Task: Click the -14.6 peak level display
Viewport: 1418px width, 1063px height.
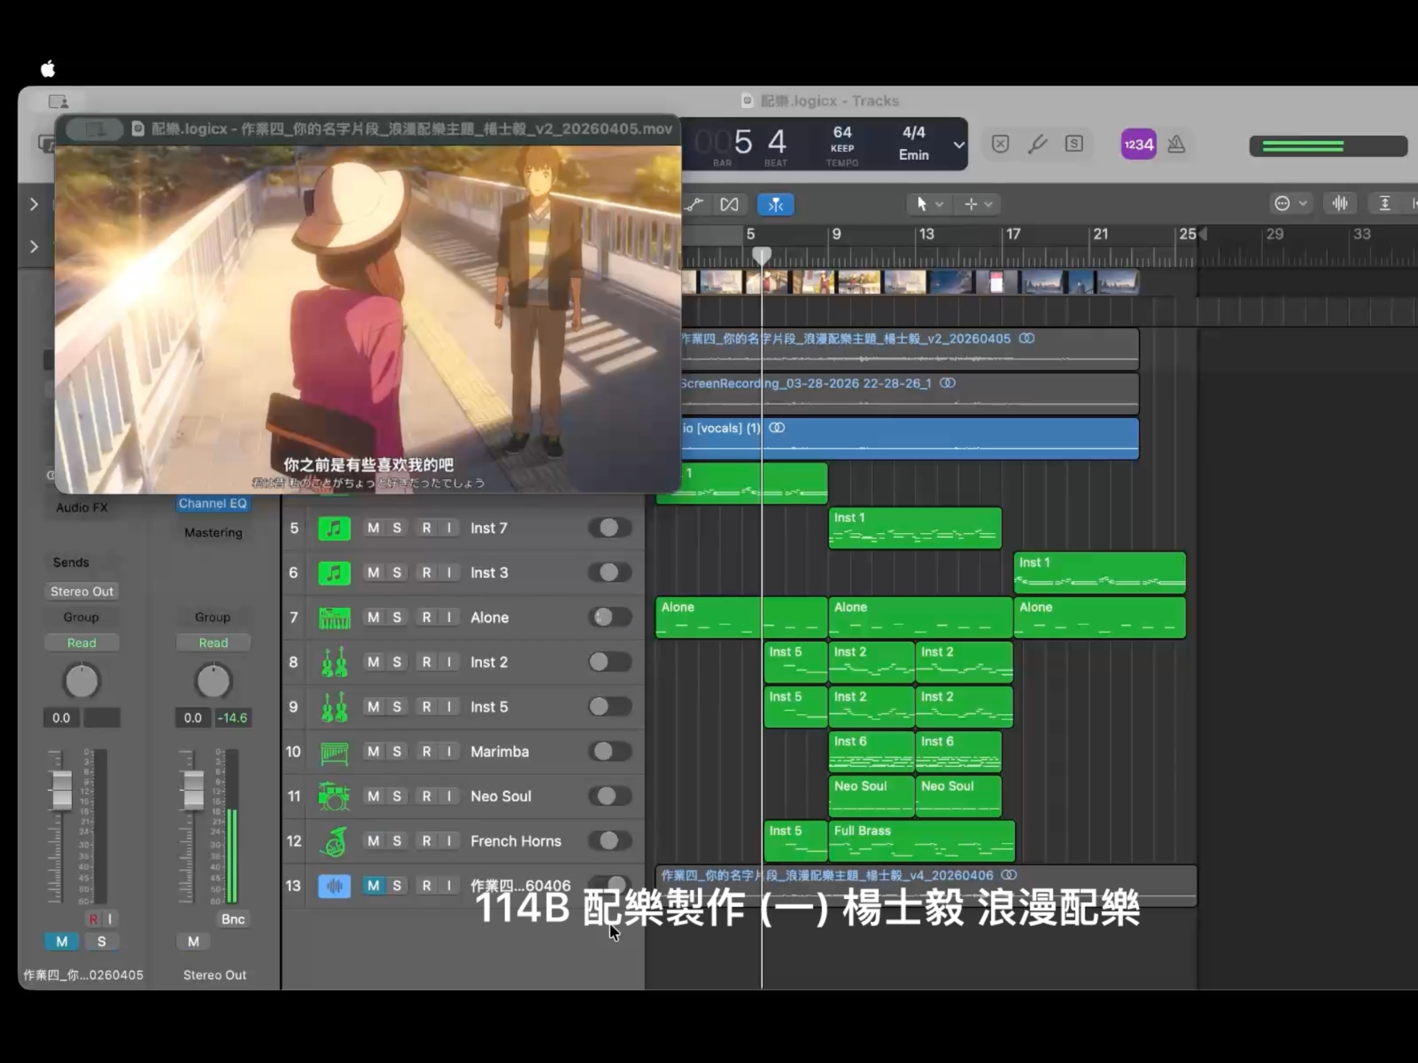Action: click(x=232, y=718)
